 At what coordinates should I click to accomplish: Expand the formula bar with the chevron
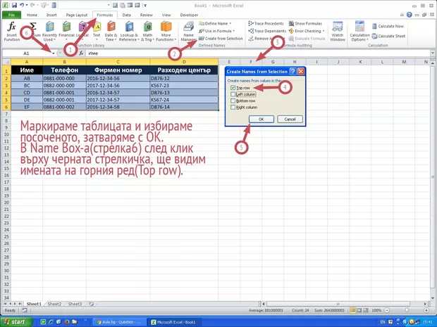(x=433, y=53)
